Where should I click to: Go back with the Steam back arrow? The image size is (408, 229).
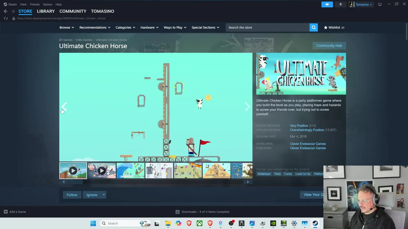tap(6, 11)
